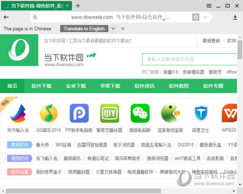Click the PP助手电脑版 app icon
The height and width of the screenshot is (194, 243).
point(79,113)
